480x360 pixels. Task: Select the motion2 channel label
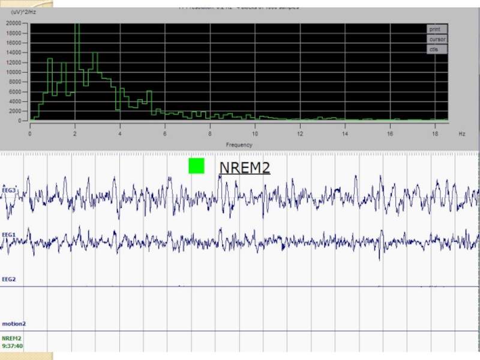pyautogui.click(x=13, y=323)
